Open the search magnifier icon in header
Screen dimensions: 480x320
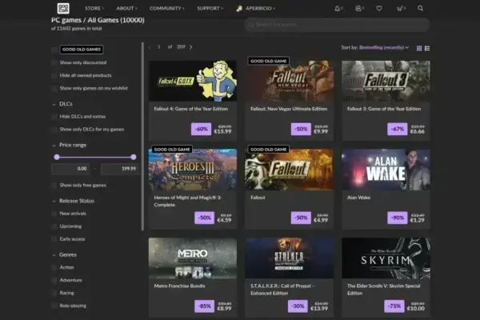pyautogui.click(x=420, y=8)
